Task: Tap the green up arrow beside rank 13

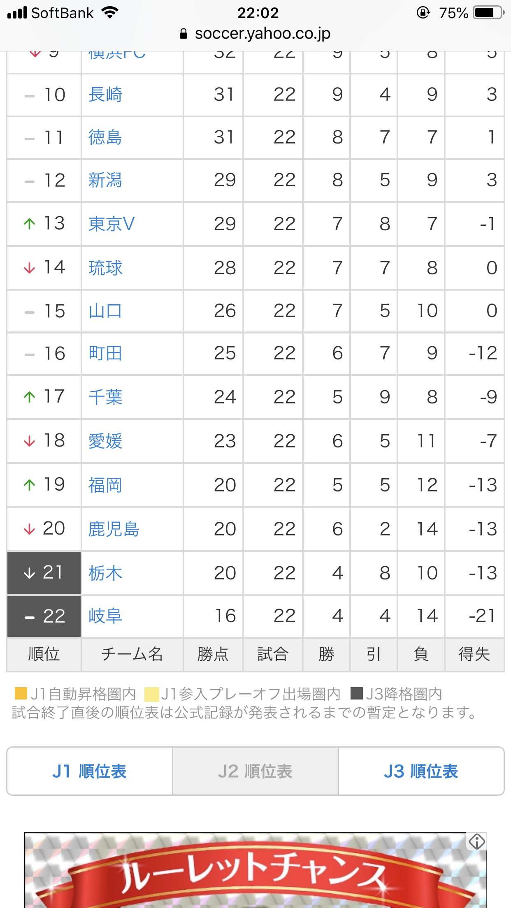Action: [29, 224]
